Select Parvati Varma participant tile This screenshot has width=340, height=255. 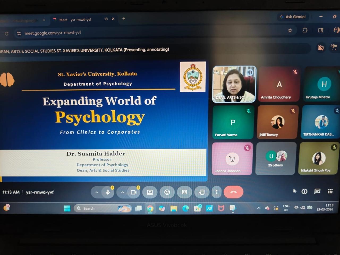tap(233, 122)
